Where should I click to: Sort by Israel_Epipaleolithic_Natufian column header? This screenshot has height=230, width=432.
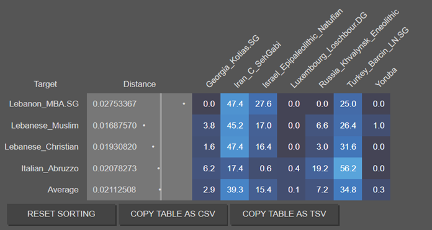pos(302,48)
